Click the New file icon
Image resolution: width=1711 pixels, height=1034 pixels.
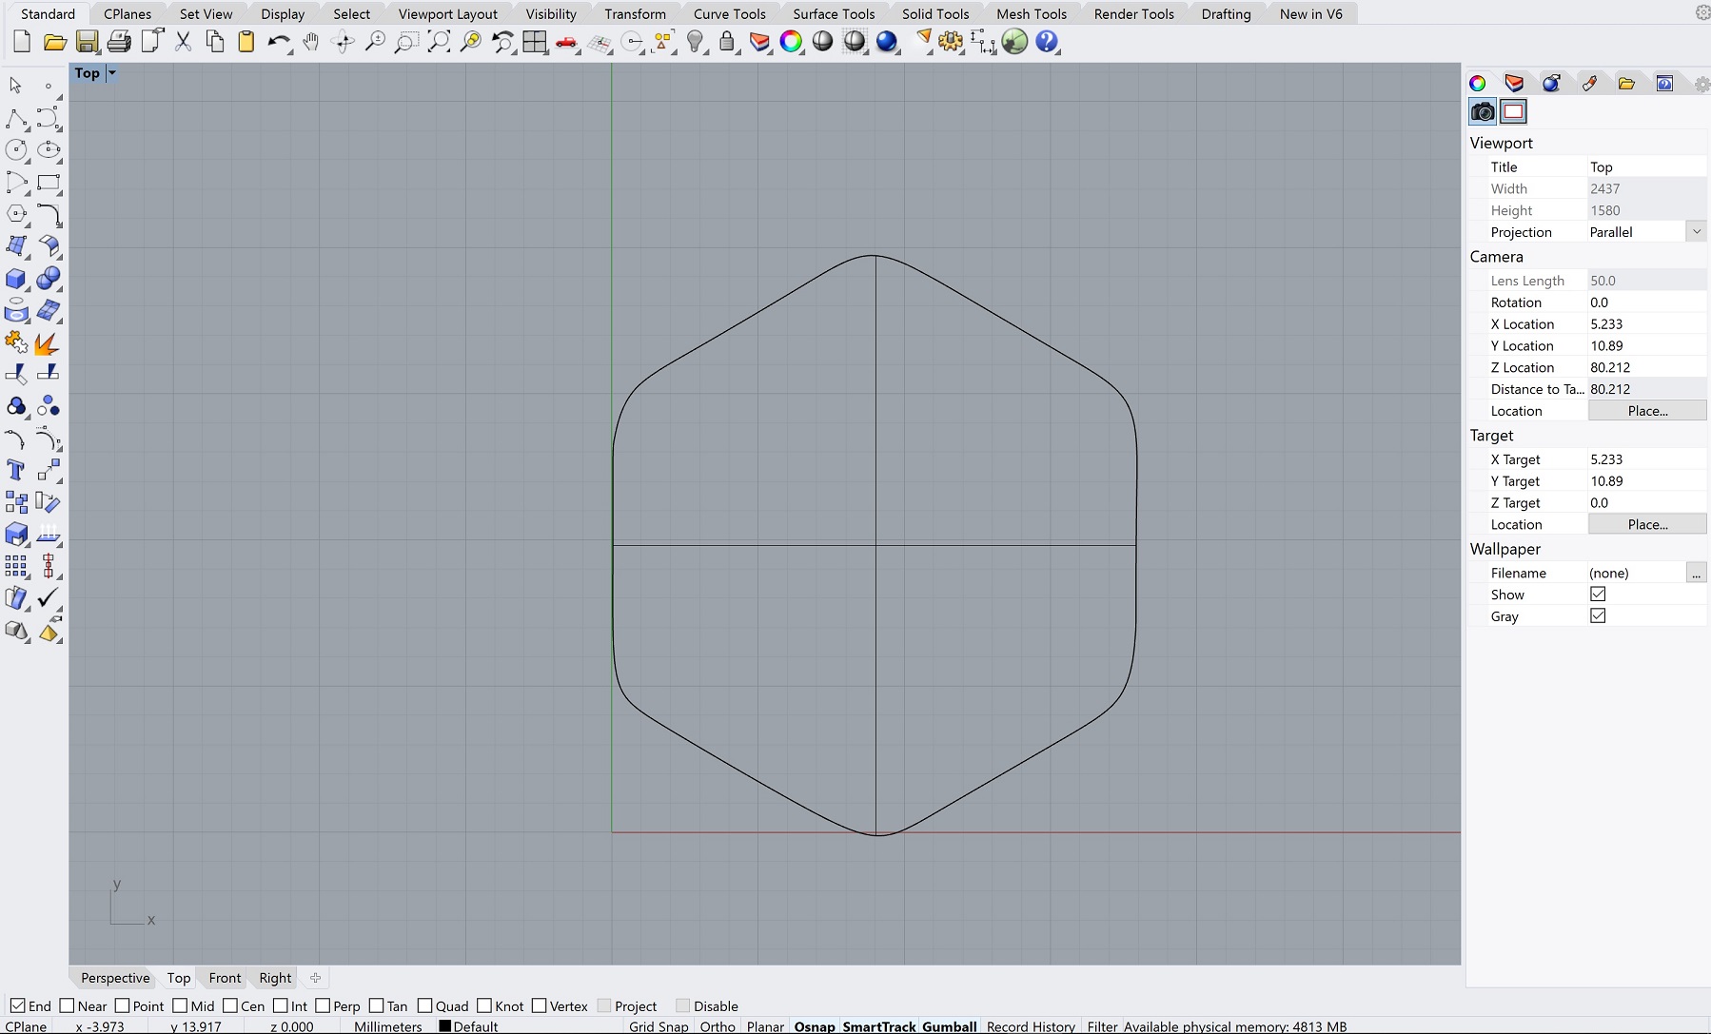click(x=22, y=42)
